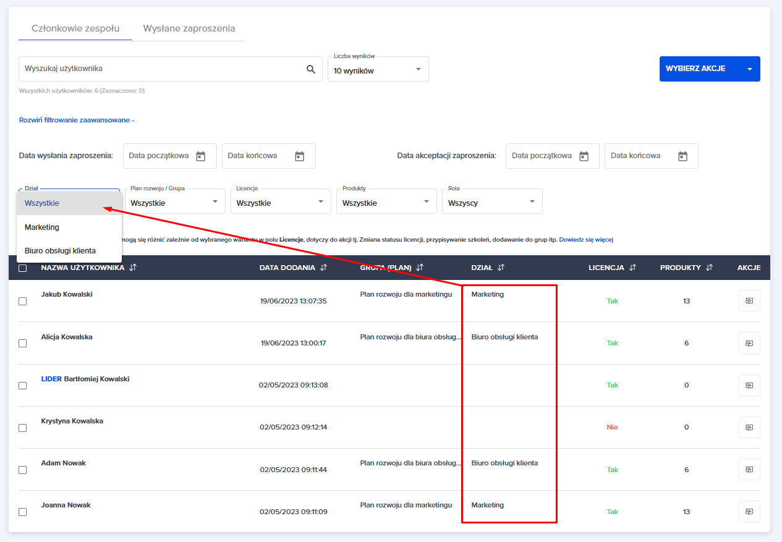Viewport: 782px width, 542px height.
Task: Click the Wybierz akcje button
Action: tap(709, 69)
